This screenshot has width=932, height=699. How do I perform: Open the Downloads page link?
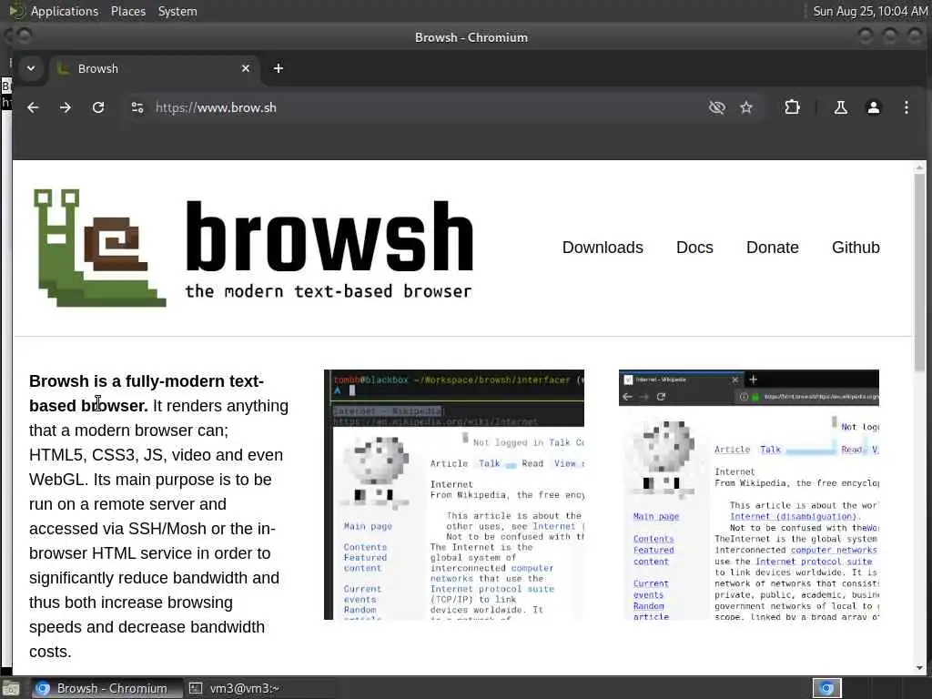pos(603,248)
